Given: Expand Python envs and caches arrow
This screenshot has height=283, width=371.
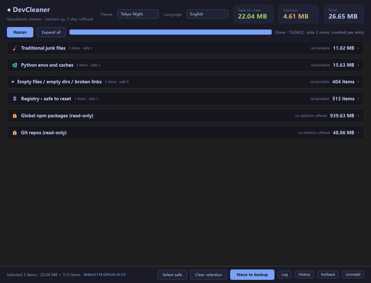Looking at the screenshot, I should pyautogui.click(x=358, y=65).
